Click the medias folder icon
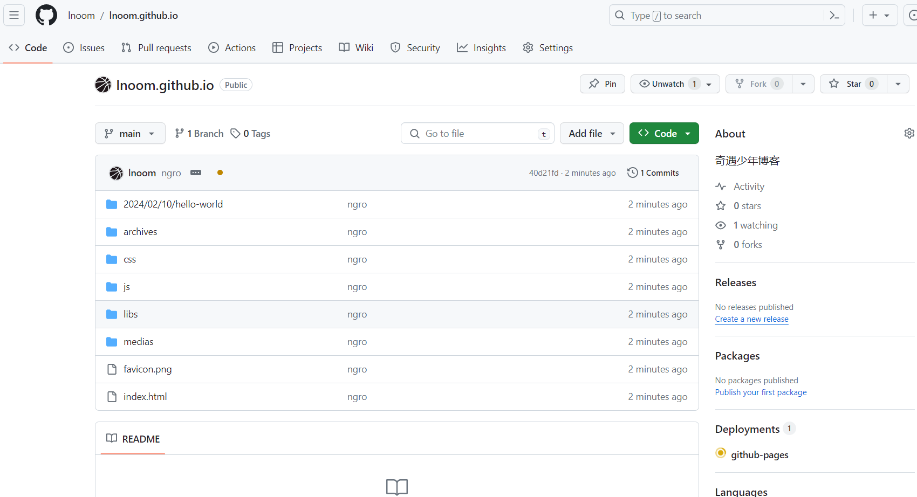 112,342
